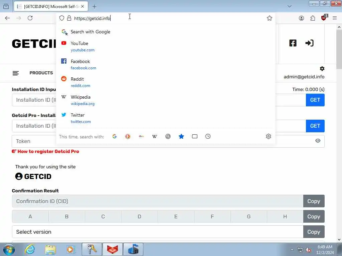342x256 pixels.
Task: Open the tracking protection shield icon
Action: 62,18
